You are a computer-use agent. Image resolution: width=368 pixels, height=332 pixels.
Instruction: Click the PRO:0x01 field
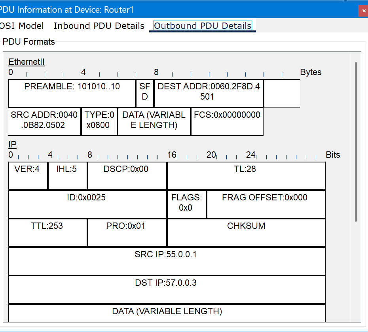click(127, 232)
